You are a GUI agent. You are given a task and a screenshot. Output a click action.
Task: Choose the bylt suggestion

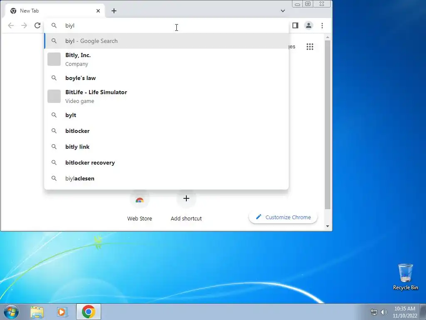point(166,115)
